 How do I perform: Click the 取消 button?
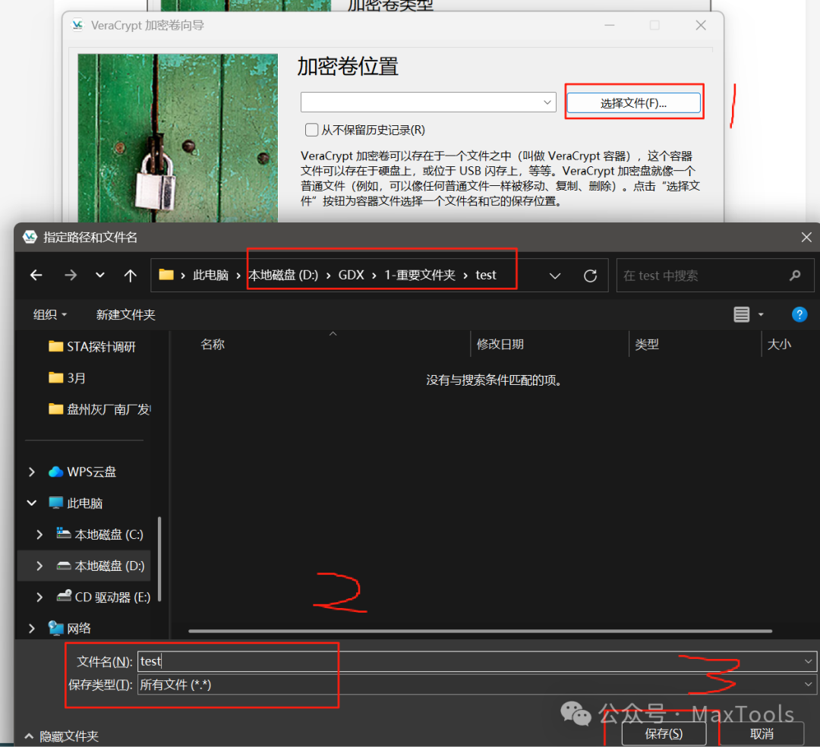pyautogui.click(x=762, y=734)
